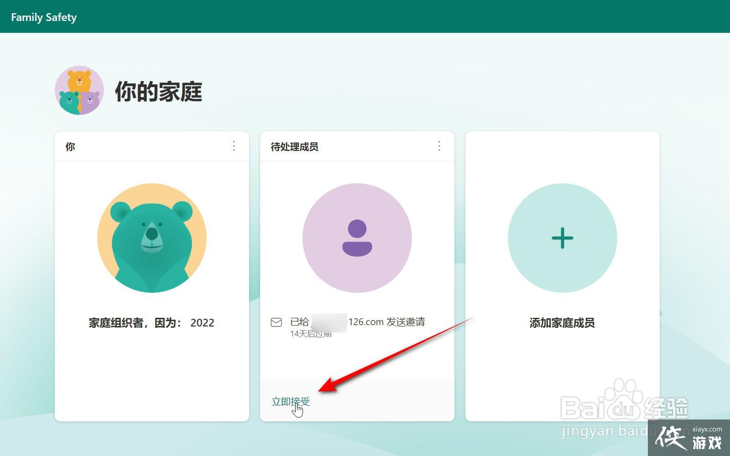
Task: Click the 你的家庭 heading
Action: coord(158,92)
